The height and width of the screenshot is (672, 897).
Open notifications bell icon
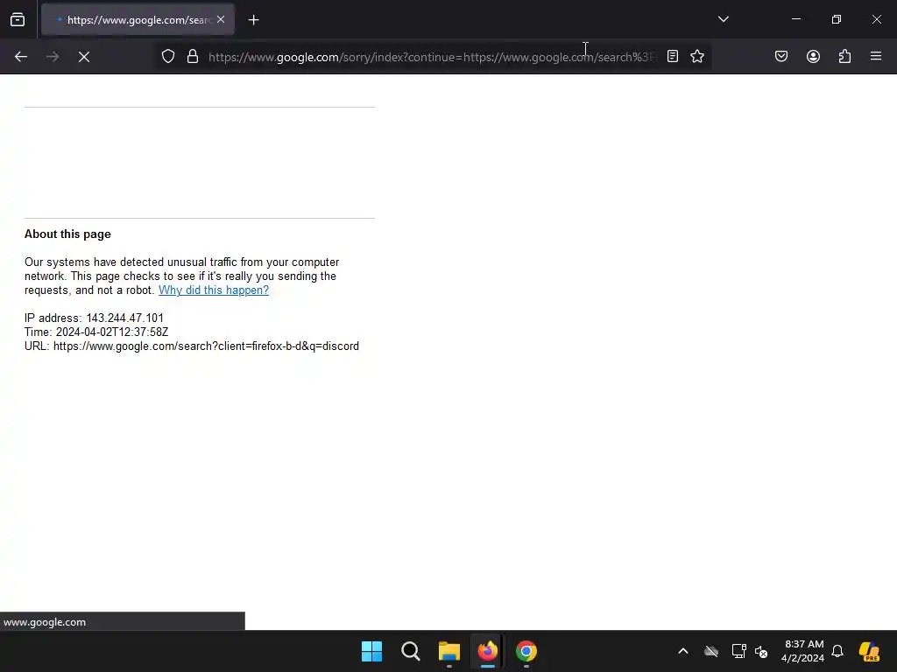click(837, 651)
